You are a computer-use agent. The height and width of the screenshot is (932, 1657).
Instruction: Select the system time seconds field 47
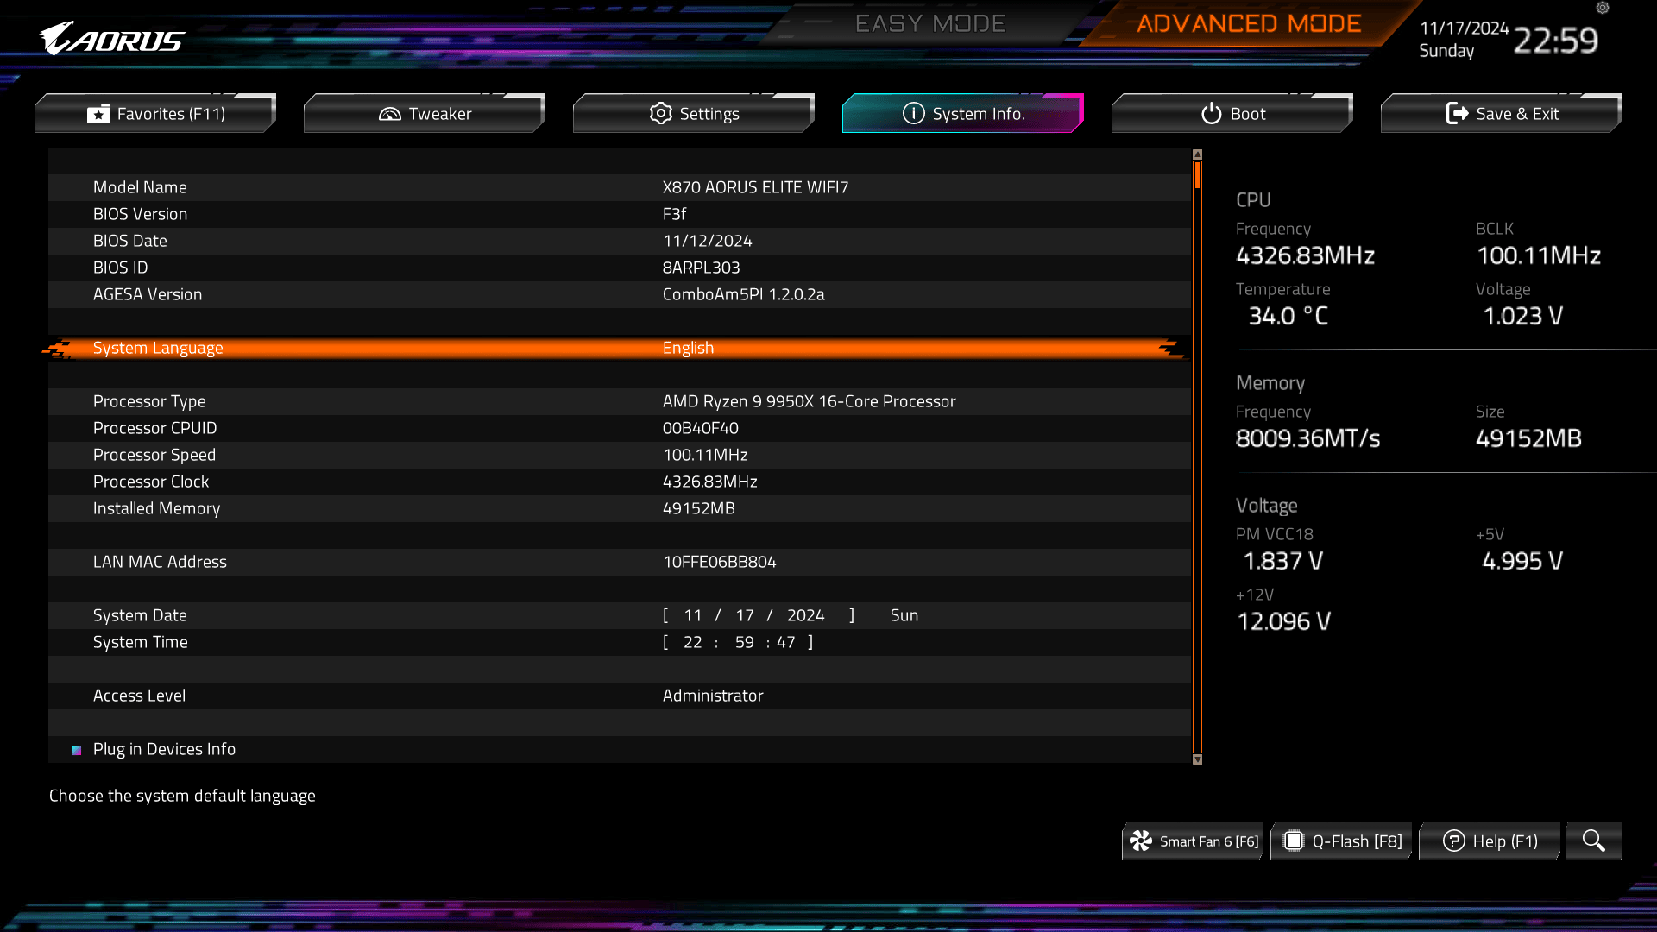[x=785, y=642]
